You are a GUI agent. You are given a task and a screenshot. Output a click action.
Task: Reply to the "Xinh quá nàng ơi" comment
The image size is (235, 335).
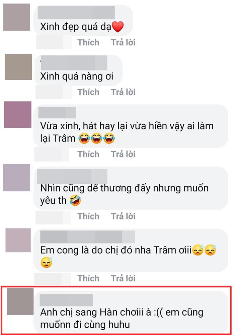coord(123,92)
